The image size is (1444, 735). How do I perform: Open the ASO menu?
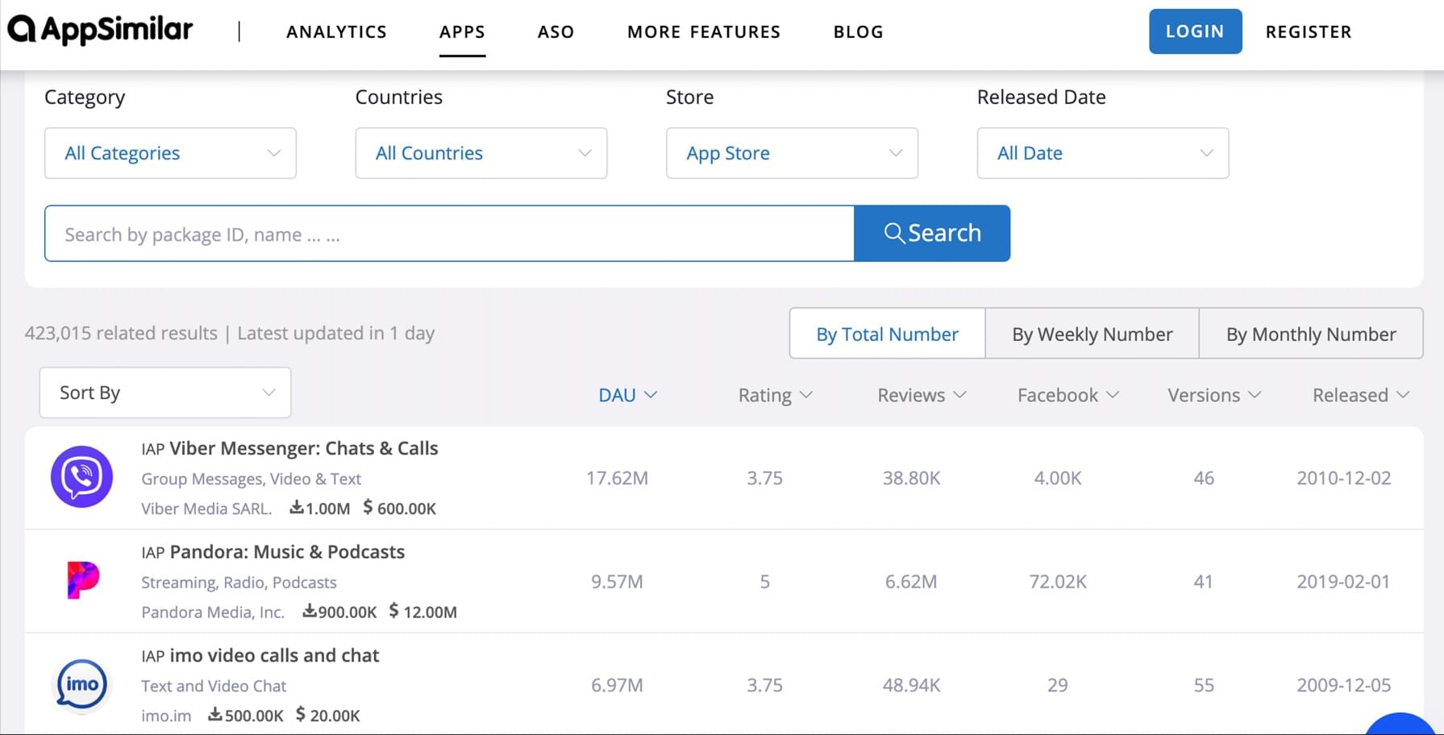click(556, 31)
